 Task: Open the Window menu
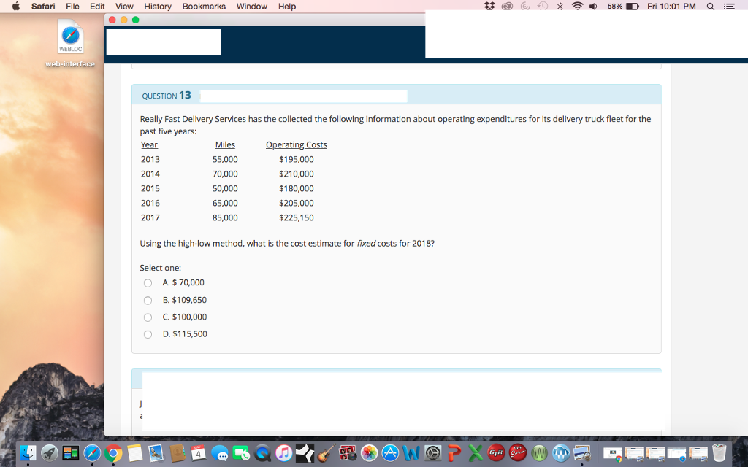[252, 7]
